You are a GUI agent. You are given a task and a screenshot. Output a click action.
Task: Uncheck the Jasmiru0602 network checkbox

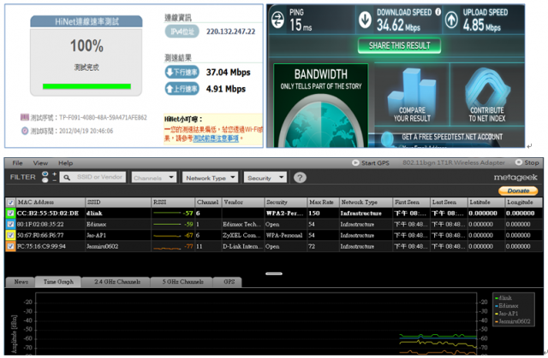tap(11, 246)
